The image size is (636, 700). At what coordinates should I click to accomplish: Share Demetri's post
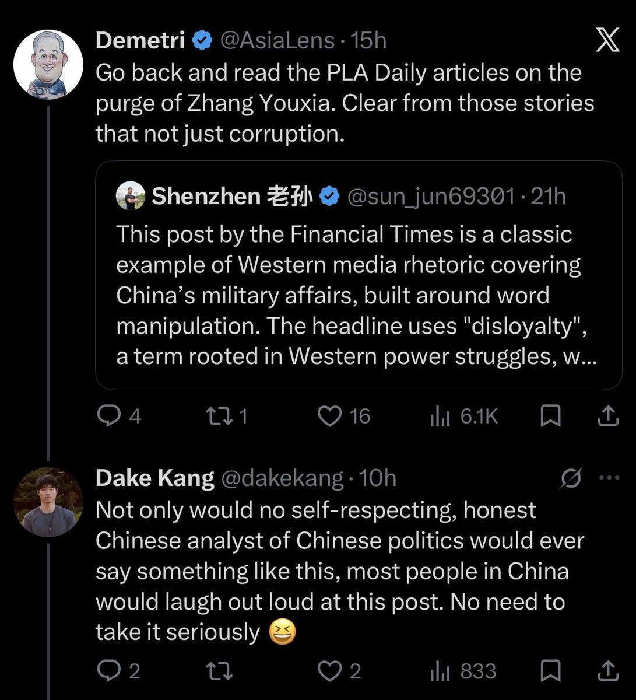tap(608, 416)
